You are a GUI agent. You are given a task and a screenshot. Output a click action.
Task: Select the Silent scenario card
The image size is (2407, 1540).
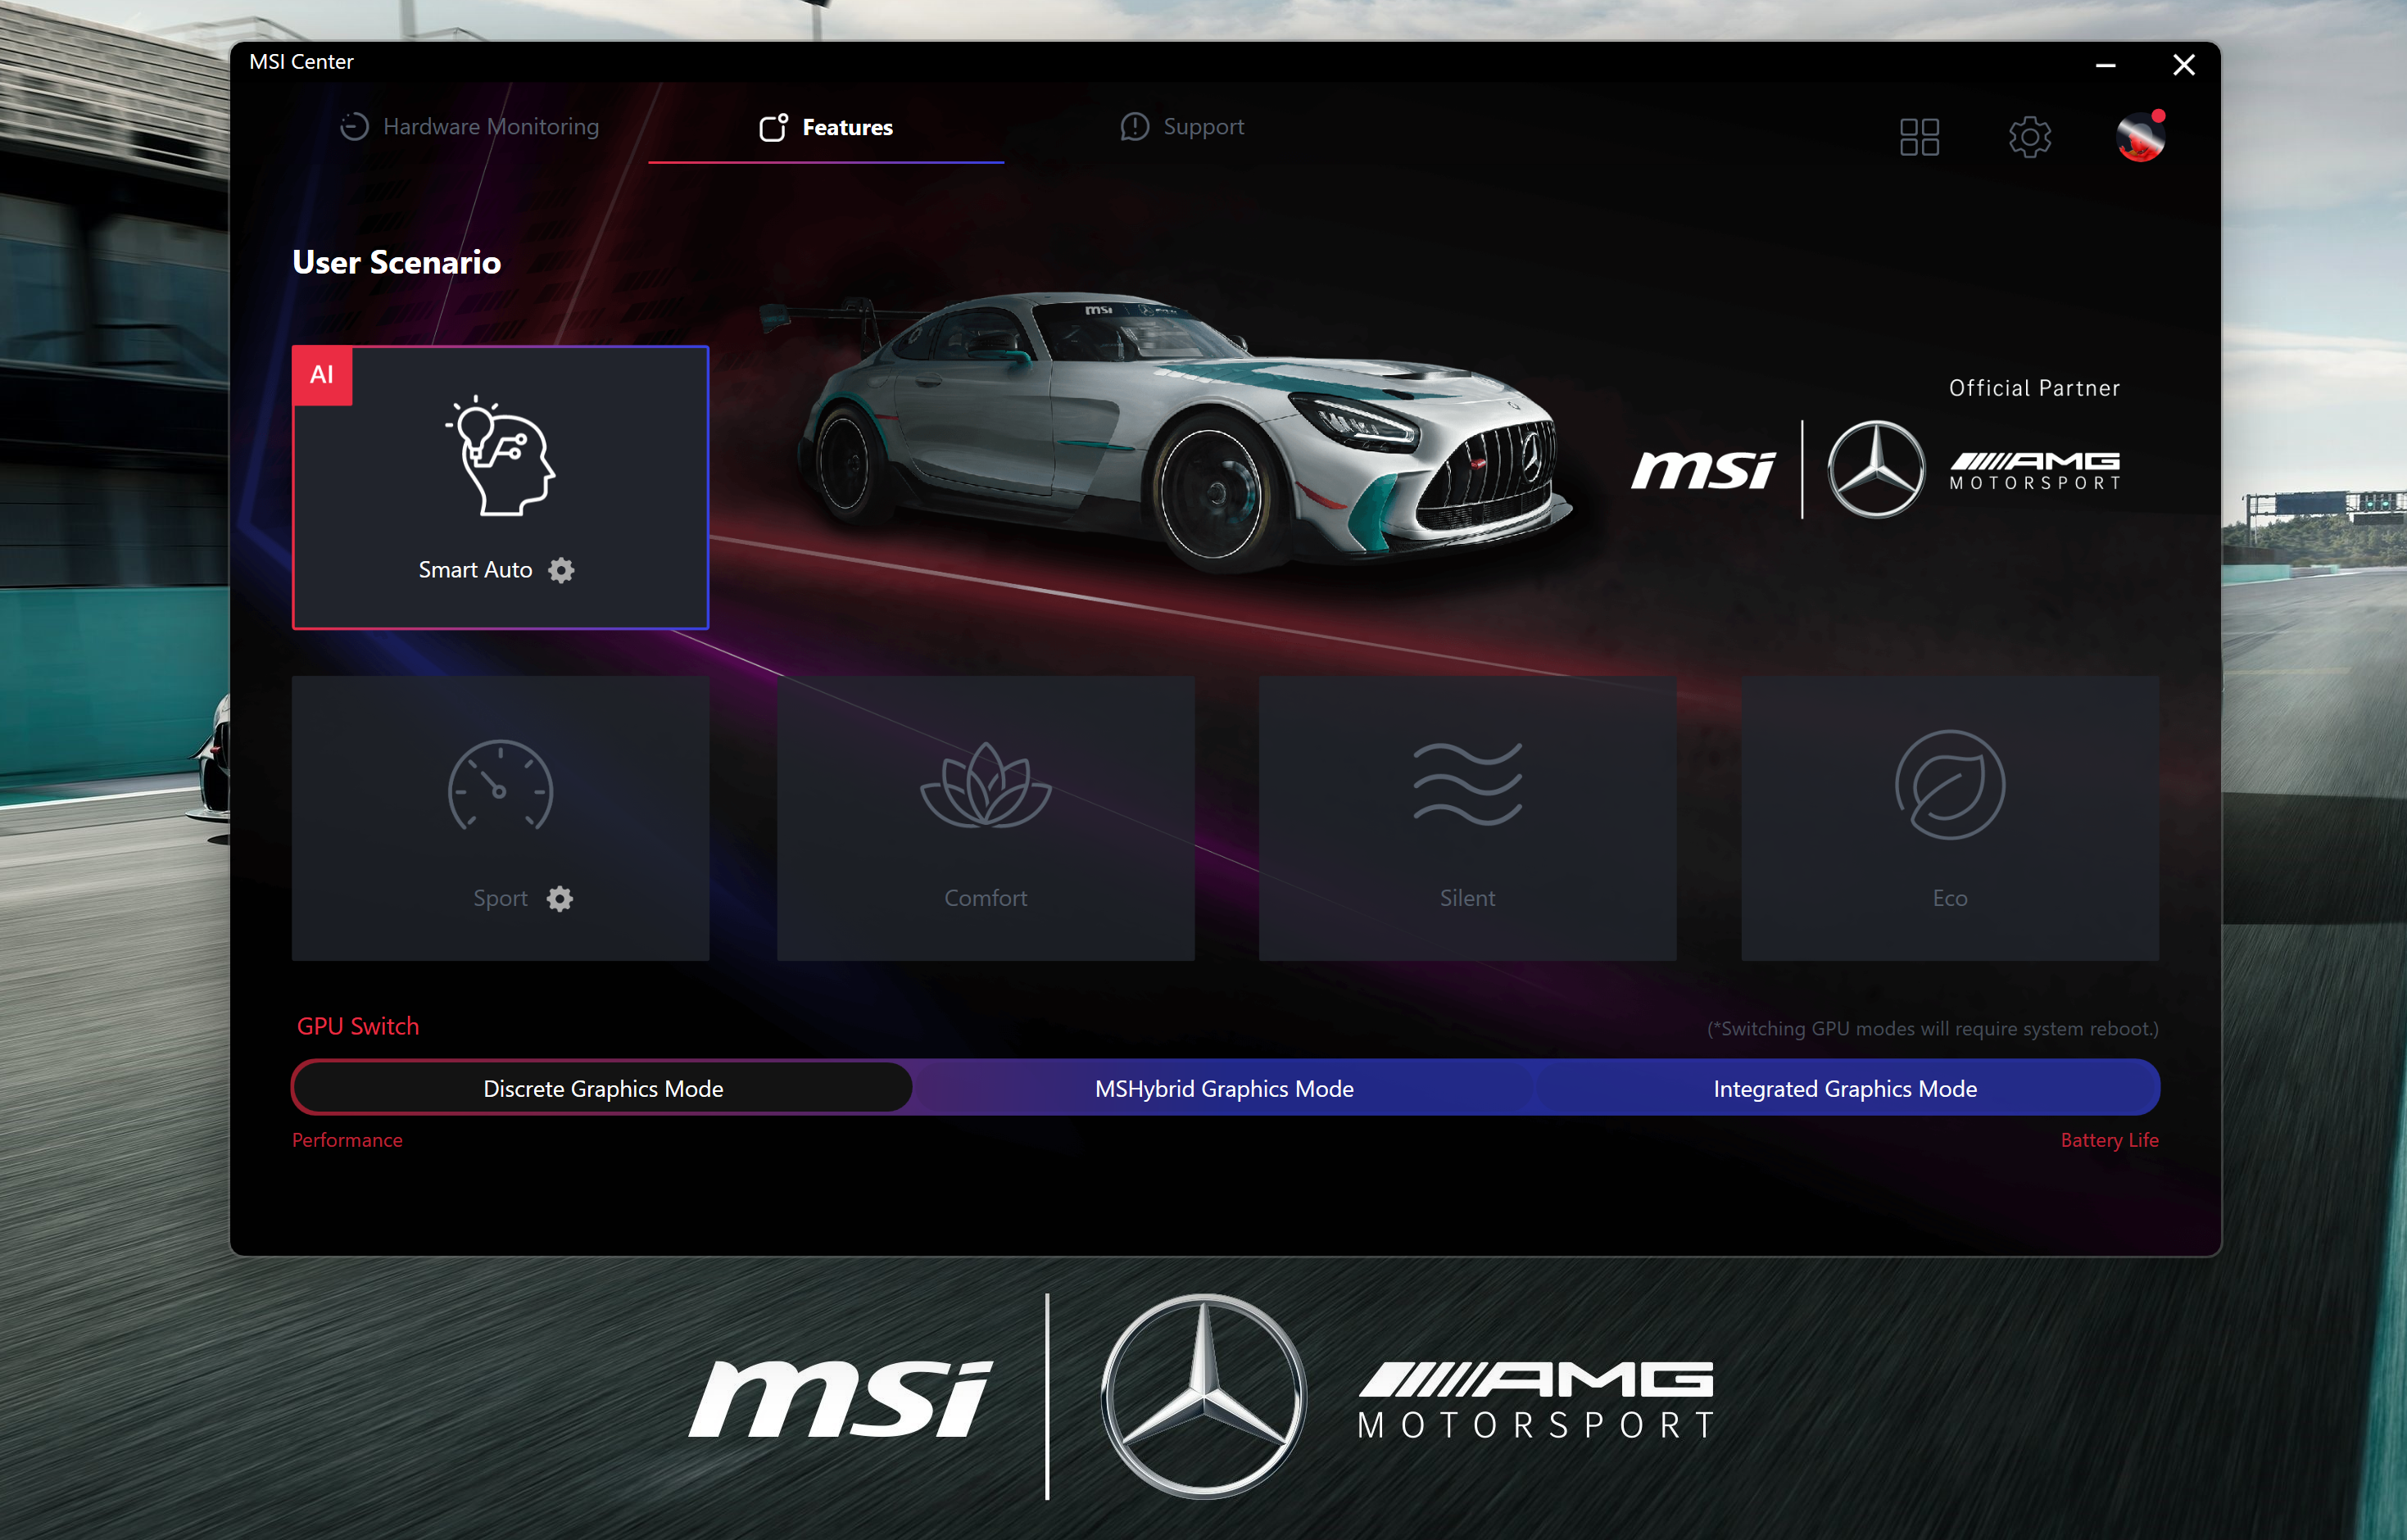pyautogui.click(x=1467, y=818)
